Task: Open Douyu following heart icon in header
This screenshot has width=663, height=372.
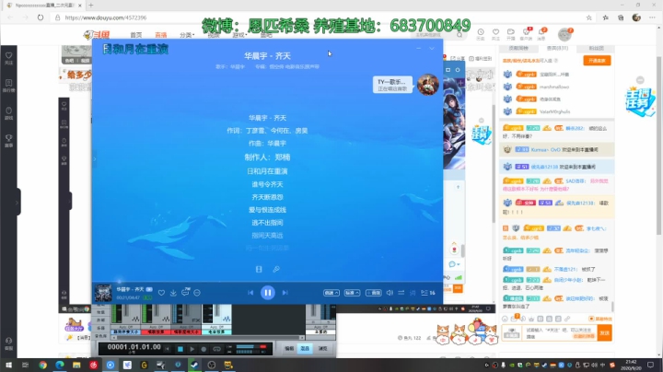Action: [495, 34]
